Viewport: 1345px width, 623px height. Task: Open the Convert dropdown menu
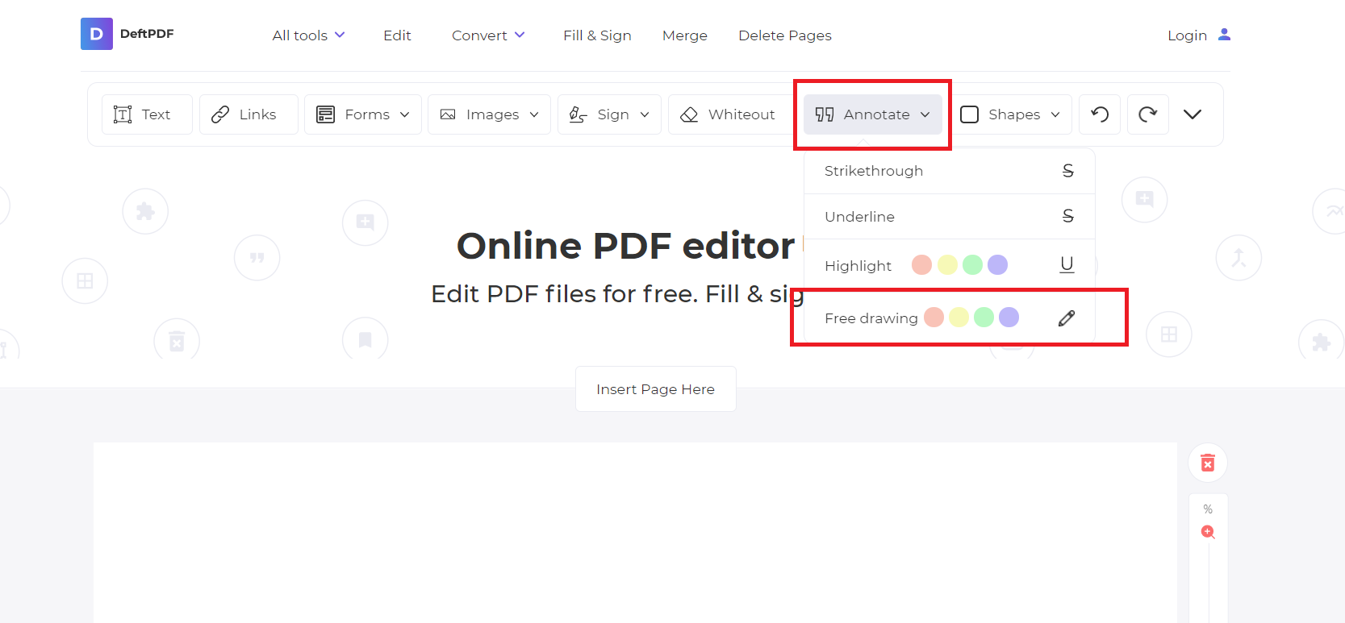point(488,35)
